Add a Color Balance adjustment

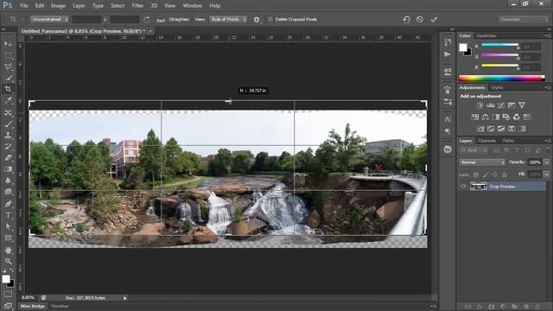486,117
